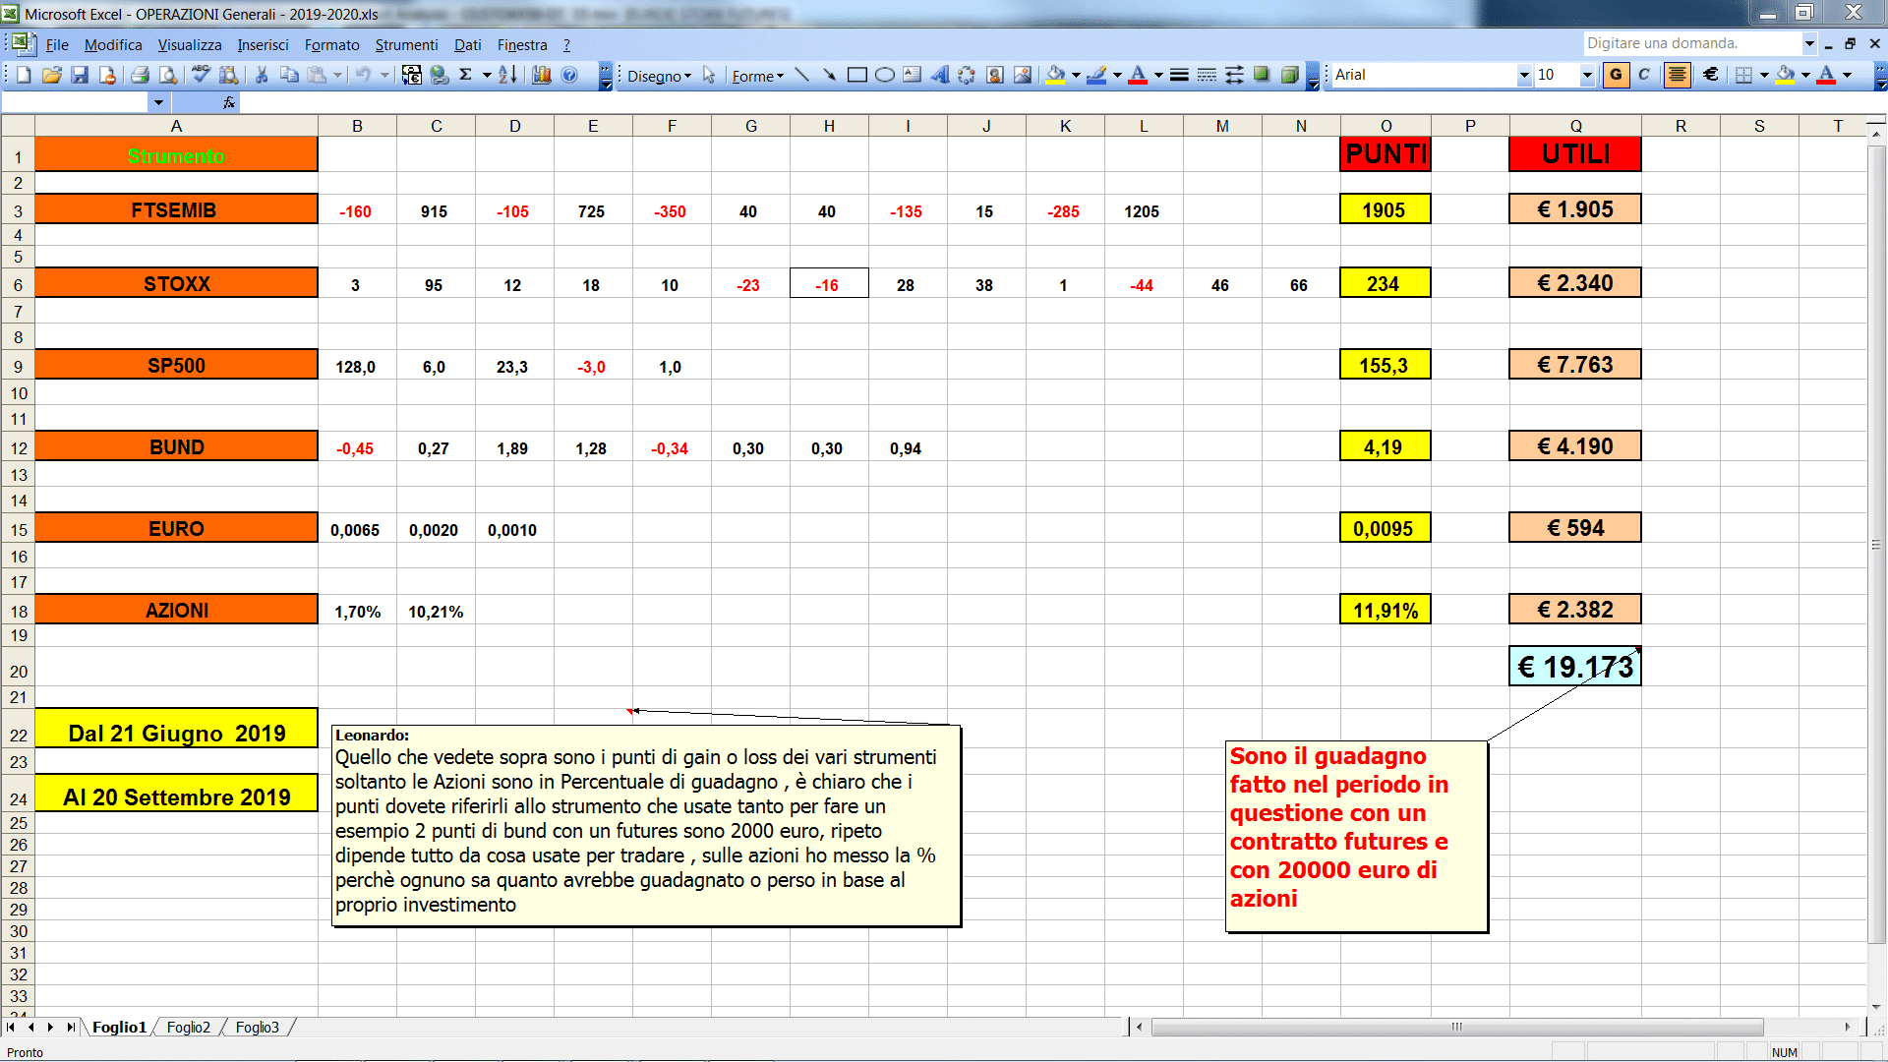
Task: Expand the help question box dropdown
Action: pyautogui.click(x=1808, y=43)
